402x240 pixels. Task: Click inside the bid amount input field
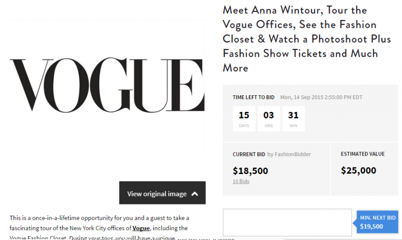pyautogui.click(x=287, y=222)
